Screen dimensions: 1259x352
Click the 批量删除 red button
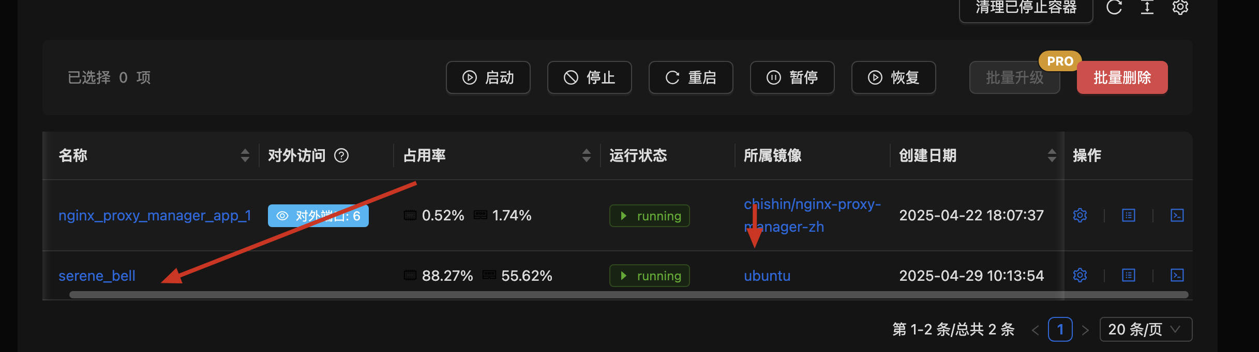click(1122, 77)
